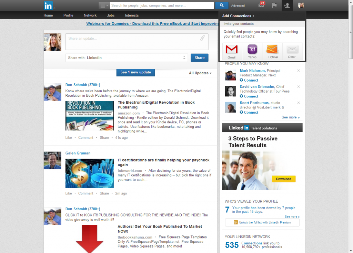Open the Network menu
Image resolution: width=353 pixels, height=253 pixels.
pyautogui.click(x=90, y=15)
